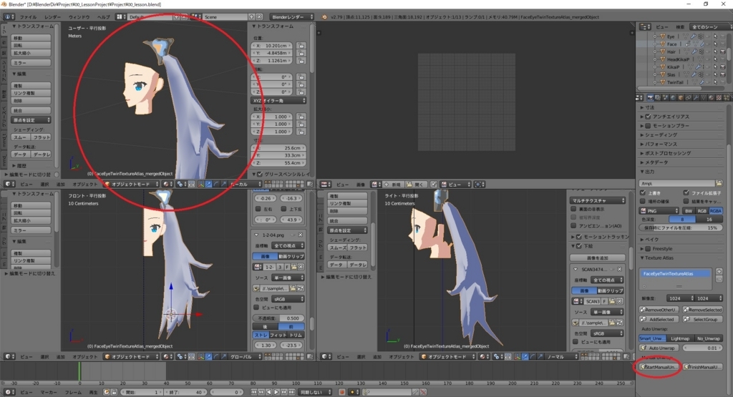Click the RemoveSelected button

tap(703, 310)
